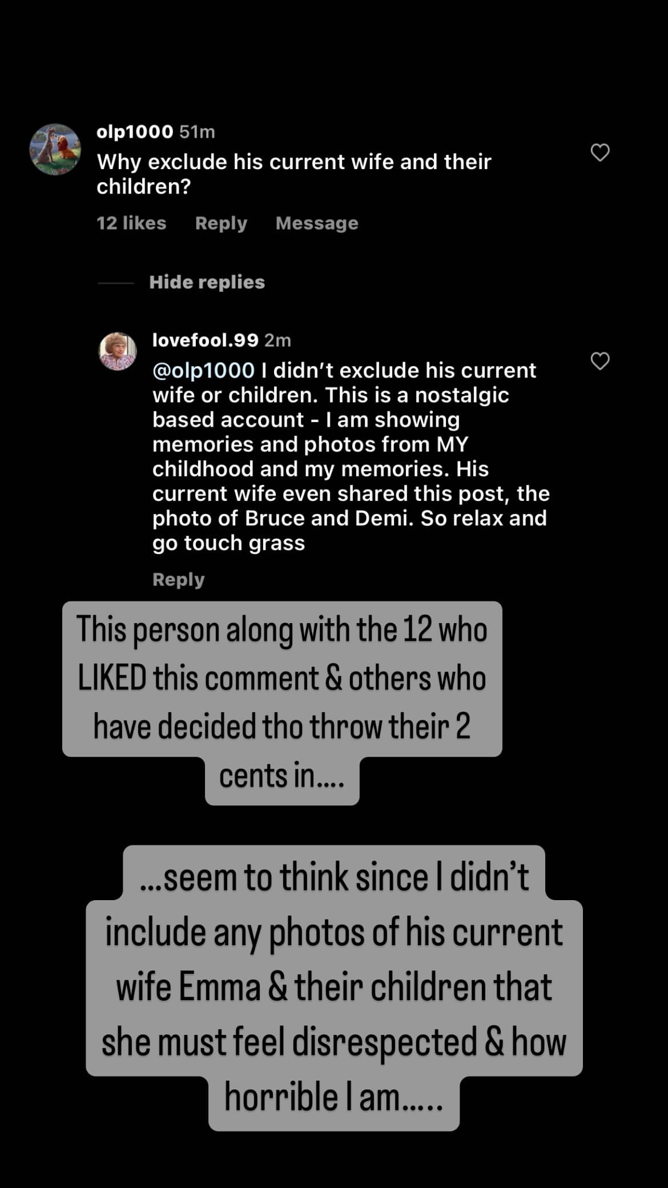Reply to olp1000's comment
668x1188 pixels.
(x=221, y=223)
